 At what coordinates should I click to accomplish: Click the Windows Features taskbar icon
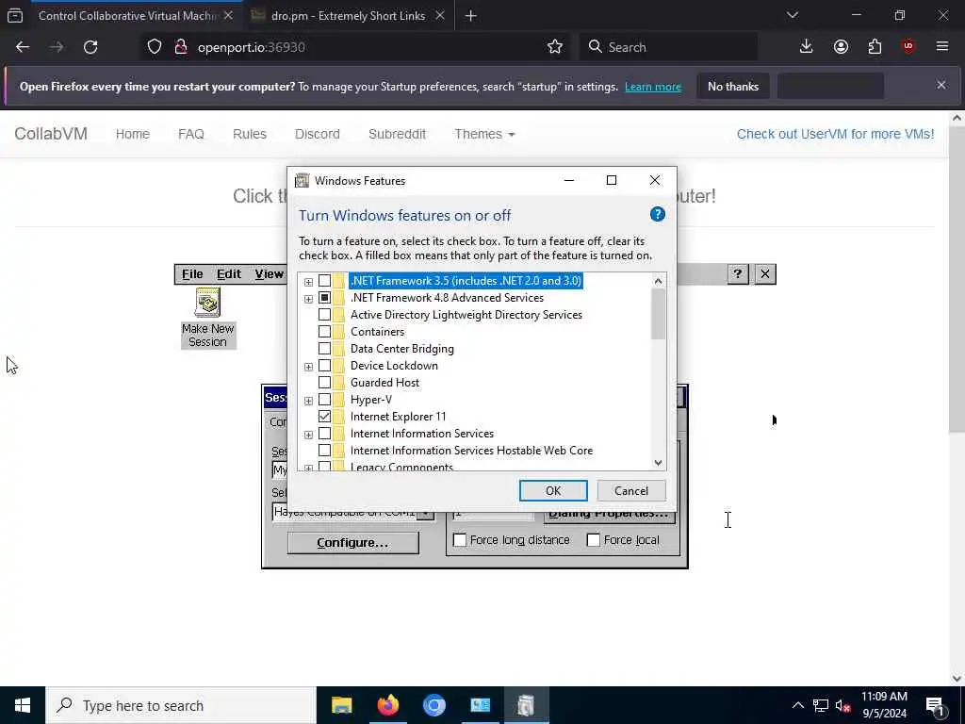coord(526,705)
